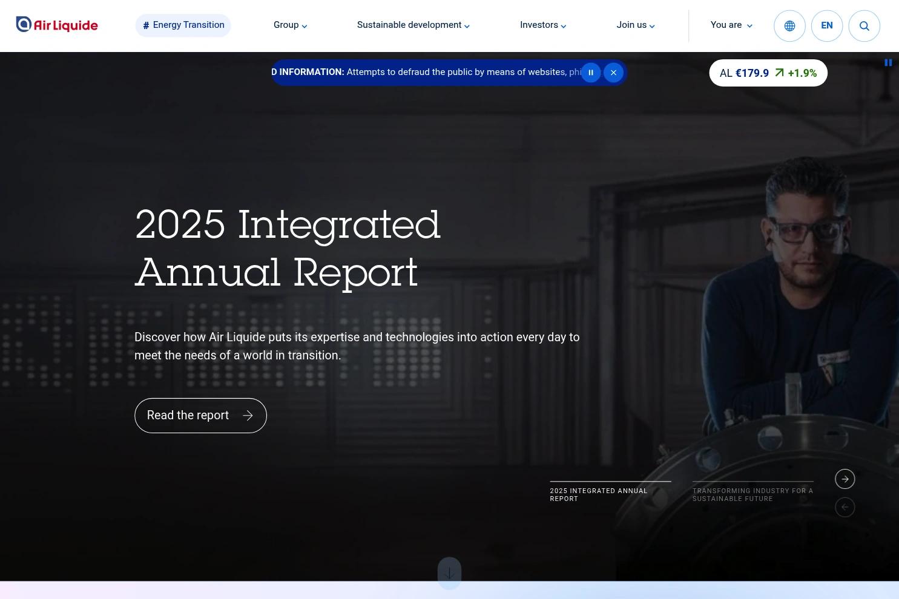Open the Energy Transition tag link
The image size is (899, 599).
point(183,25)
